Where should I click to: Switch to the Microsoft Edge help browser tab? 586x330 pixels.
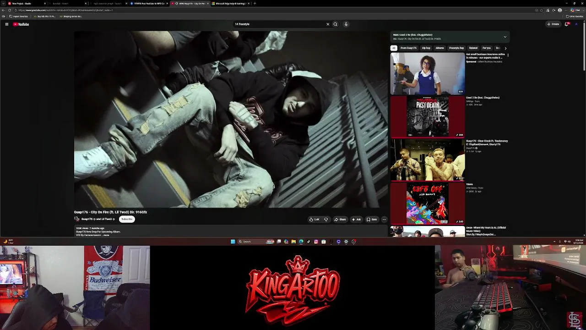click(231, 3)
